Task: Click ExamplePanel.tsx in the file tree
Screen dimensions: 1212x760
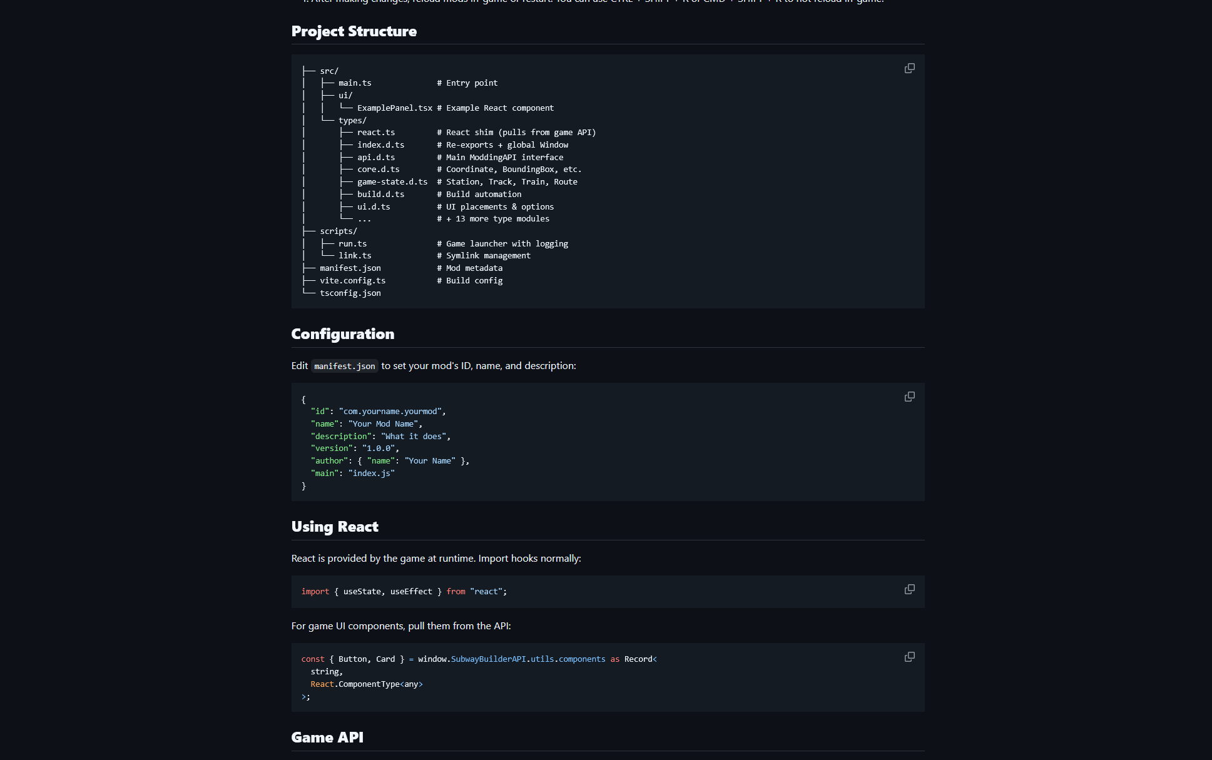Action: [x=394, y=108]
